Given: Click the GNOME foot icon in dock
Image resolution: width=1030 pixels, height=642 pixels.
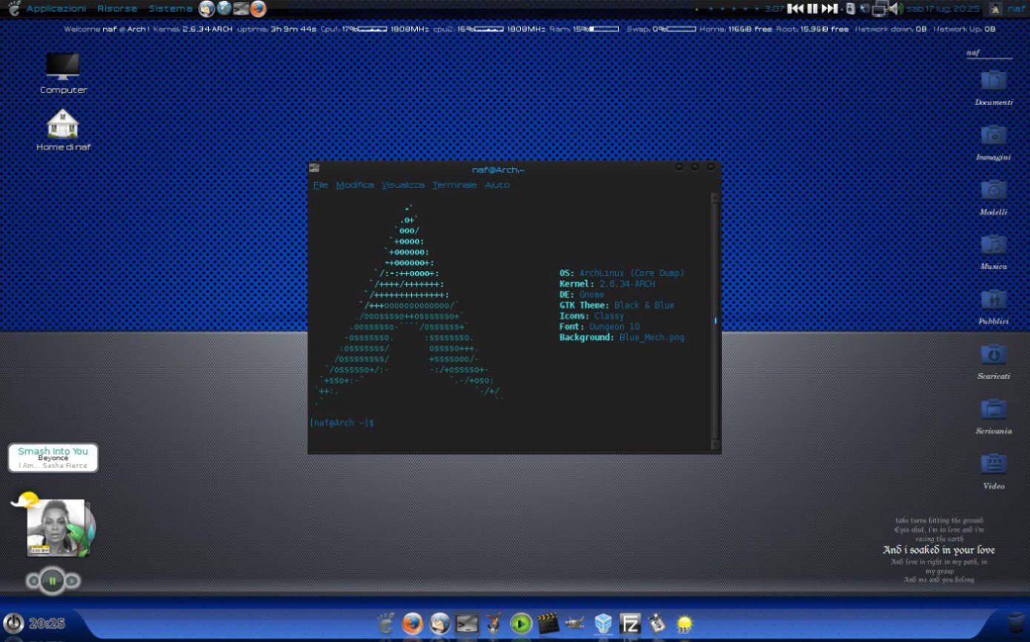Looking at the screenshot, I should tap(385, 623).
